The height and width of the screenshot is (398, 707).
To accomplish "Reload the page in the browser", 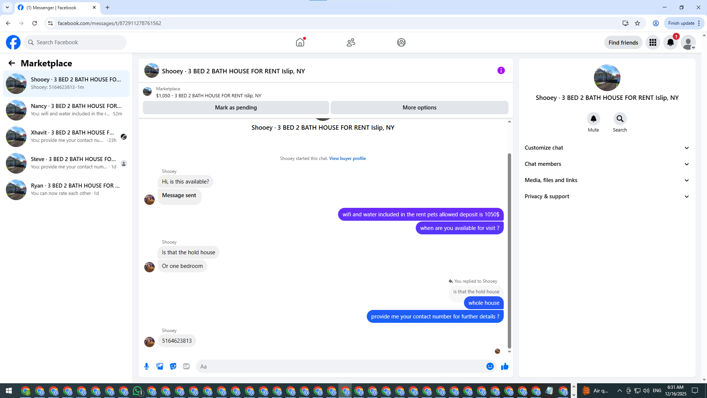I will [x=35, y=23].
